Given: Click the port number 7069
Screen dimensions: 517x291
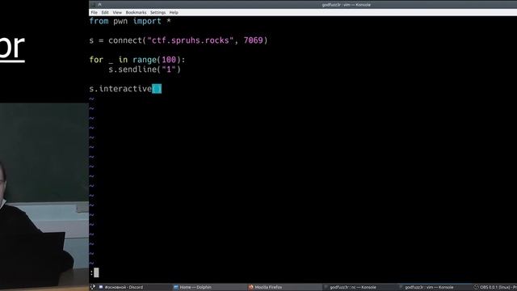Looking at the screenshot, I should tap(253, 40).
